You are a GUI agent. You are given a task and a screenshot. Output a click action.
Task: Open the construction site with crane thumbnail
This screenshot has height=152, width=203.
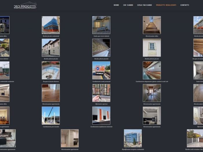pos(5,70)
